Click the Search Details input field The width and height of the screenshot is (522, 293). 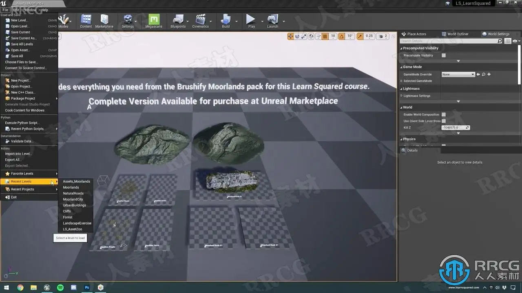[448, 41]
